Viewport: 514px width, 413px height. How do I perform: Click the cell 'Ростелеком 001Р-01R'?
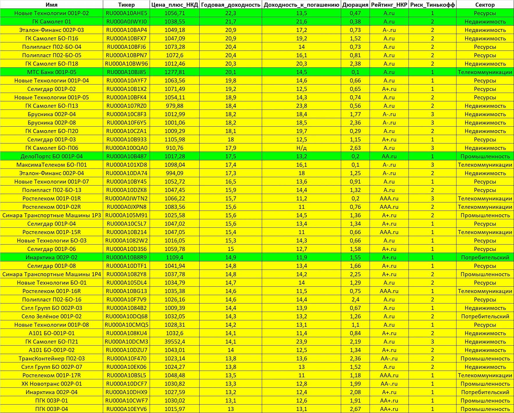coord(52,198)
